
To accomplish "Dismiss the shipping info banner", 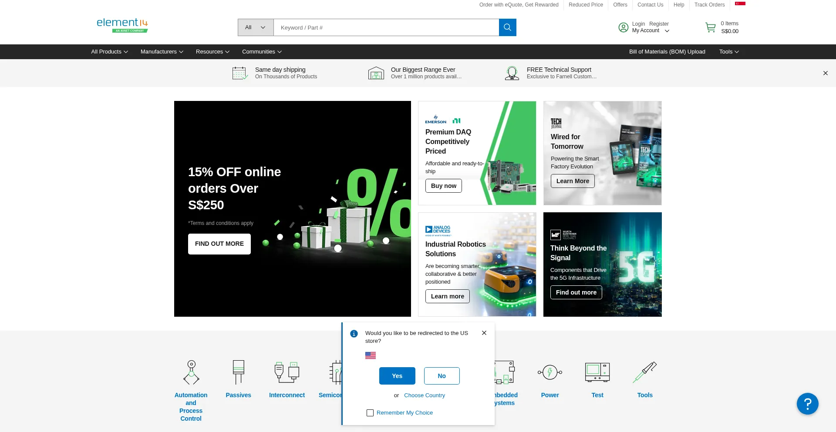I will [x=825, y=73].
